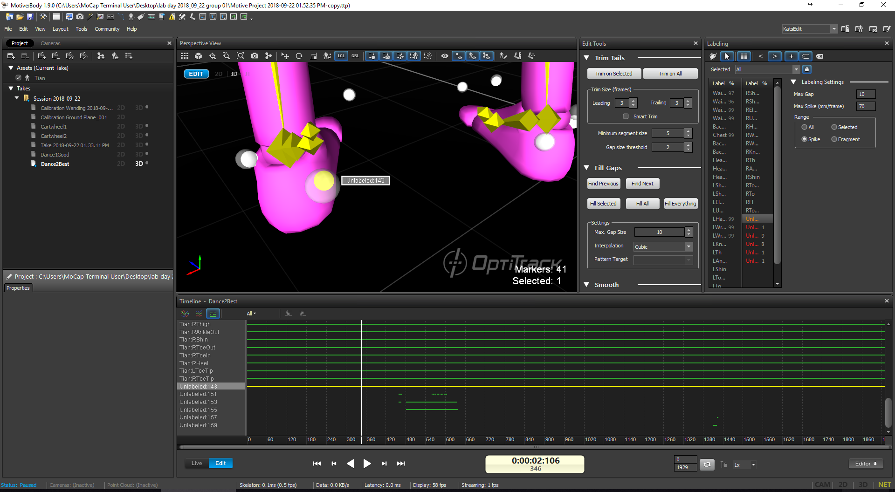Toggle the GBL global coordinates button
Screen dimensions: 895x492
[355, 56]
